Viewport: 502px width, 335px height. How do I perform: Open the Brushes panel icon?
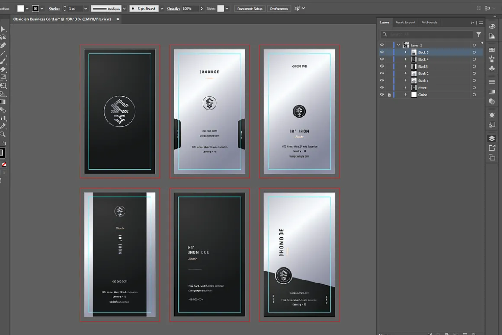pos(492,59)
